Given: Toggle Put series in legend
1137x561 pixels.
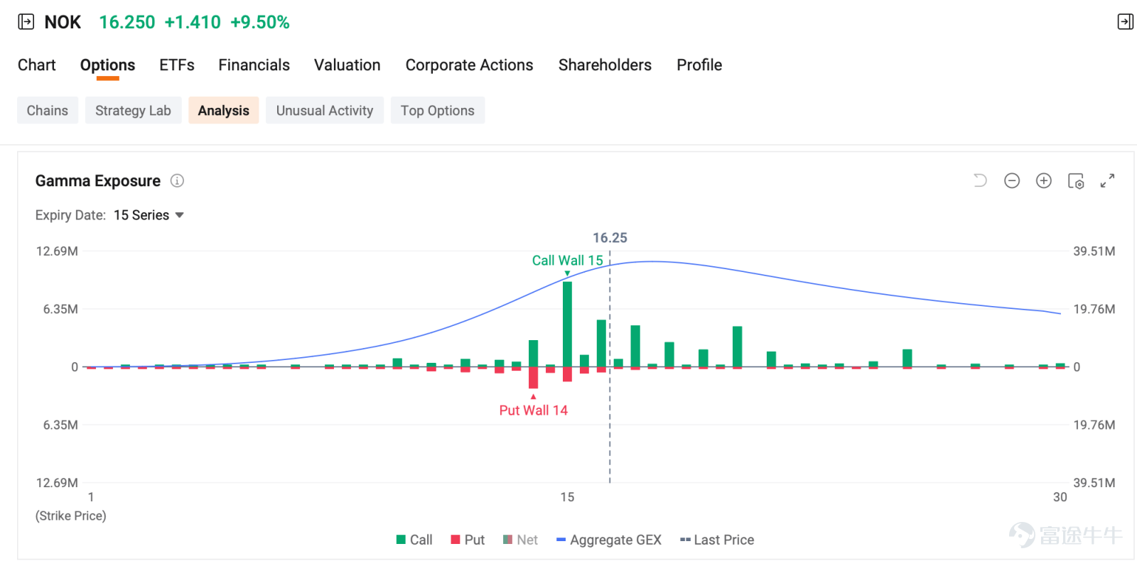Looking at the screenshot, I should [x=468, y=540].
